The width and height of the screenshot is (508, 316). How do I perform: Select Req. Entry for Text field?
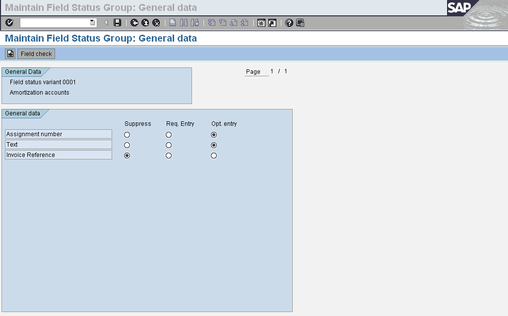169,145
